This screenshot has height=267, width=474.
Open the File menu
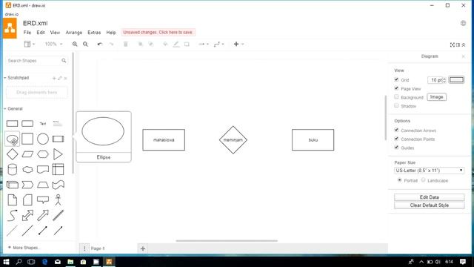tap(27, 33)
